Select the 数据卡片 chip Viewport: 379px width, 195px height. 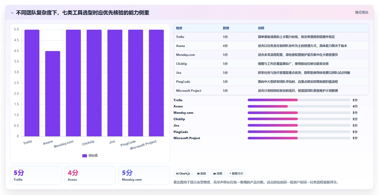coord(236,173)
